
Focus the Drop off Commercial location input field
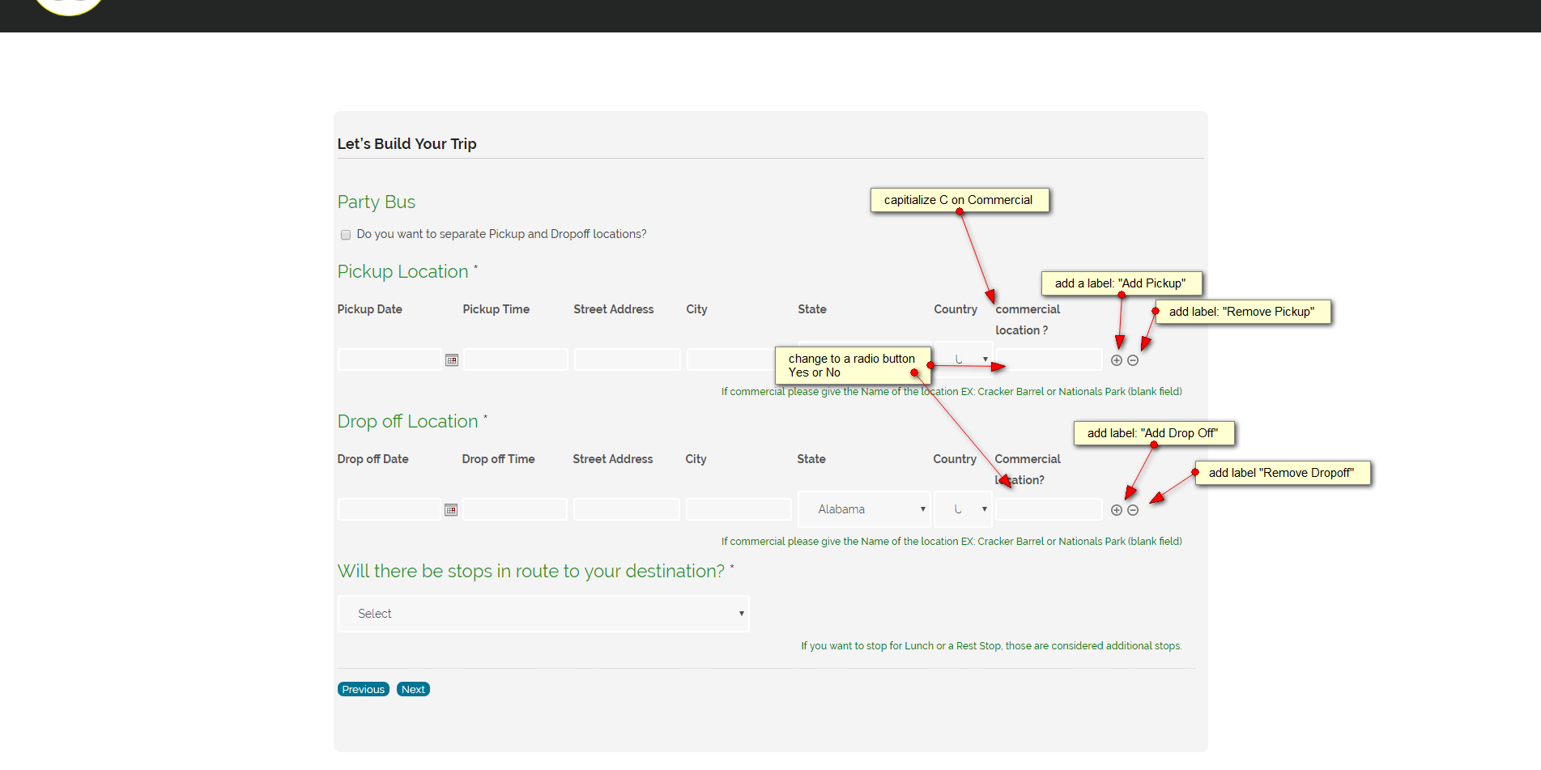point(1049,509)
